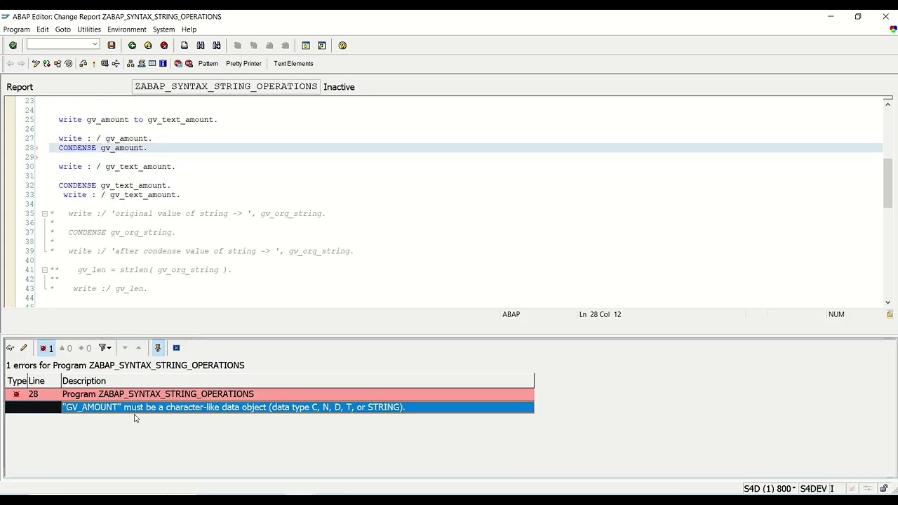Click the Text Elements button
Image resolution: width=898 pixels, height=505 pixels.
[293, 64]
